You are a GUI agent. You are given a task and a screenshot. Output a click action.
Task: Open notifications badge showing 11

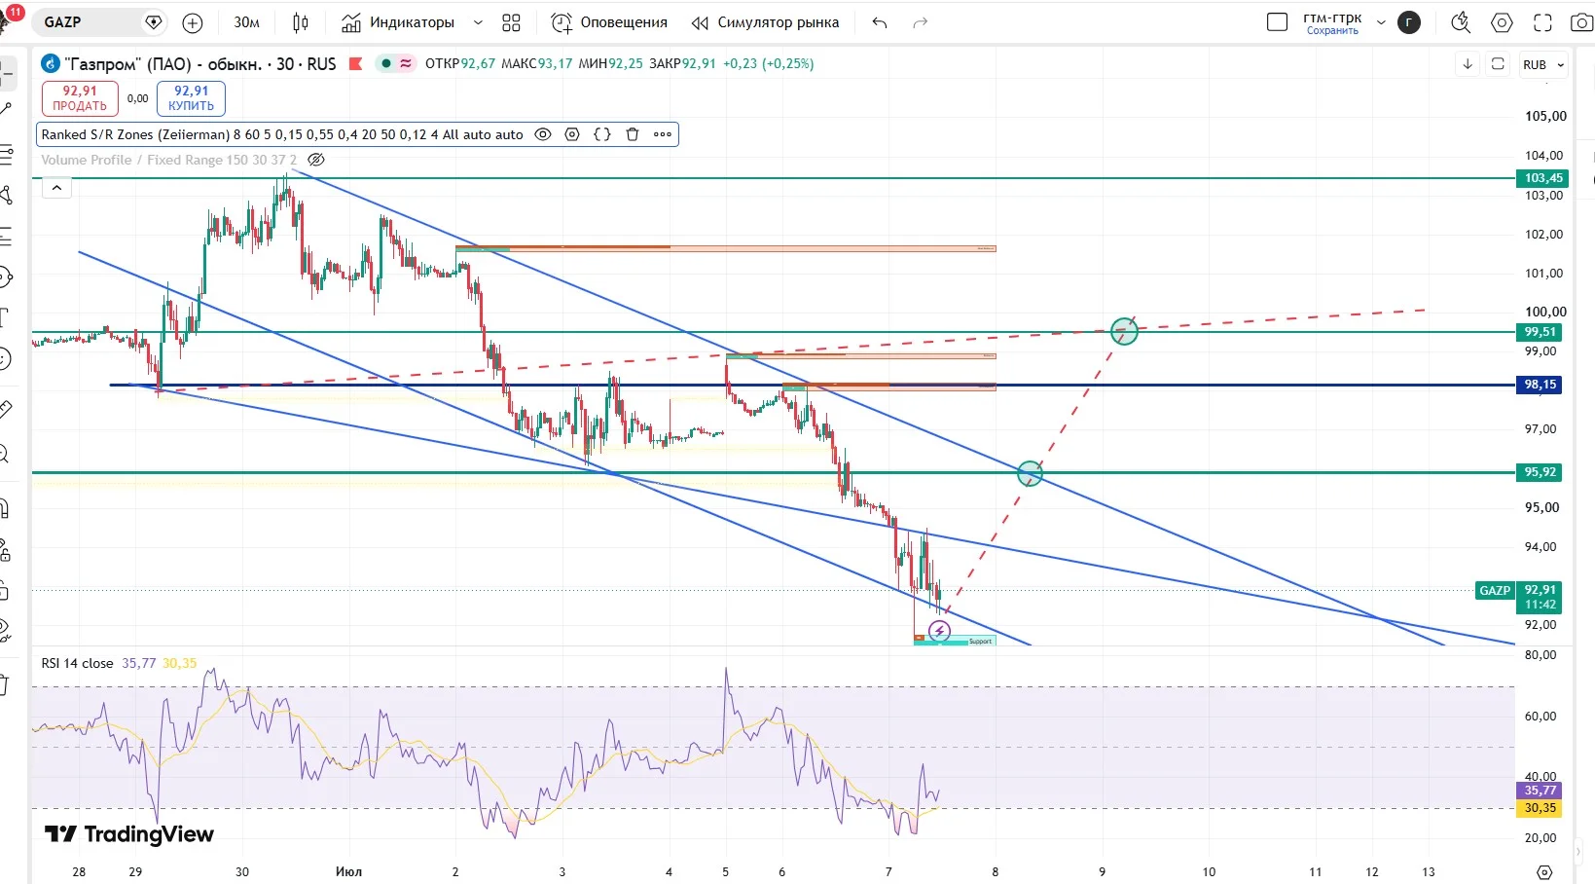(x=16, y=12)
